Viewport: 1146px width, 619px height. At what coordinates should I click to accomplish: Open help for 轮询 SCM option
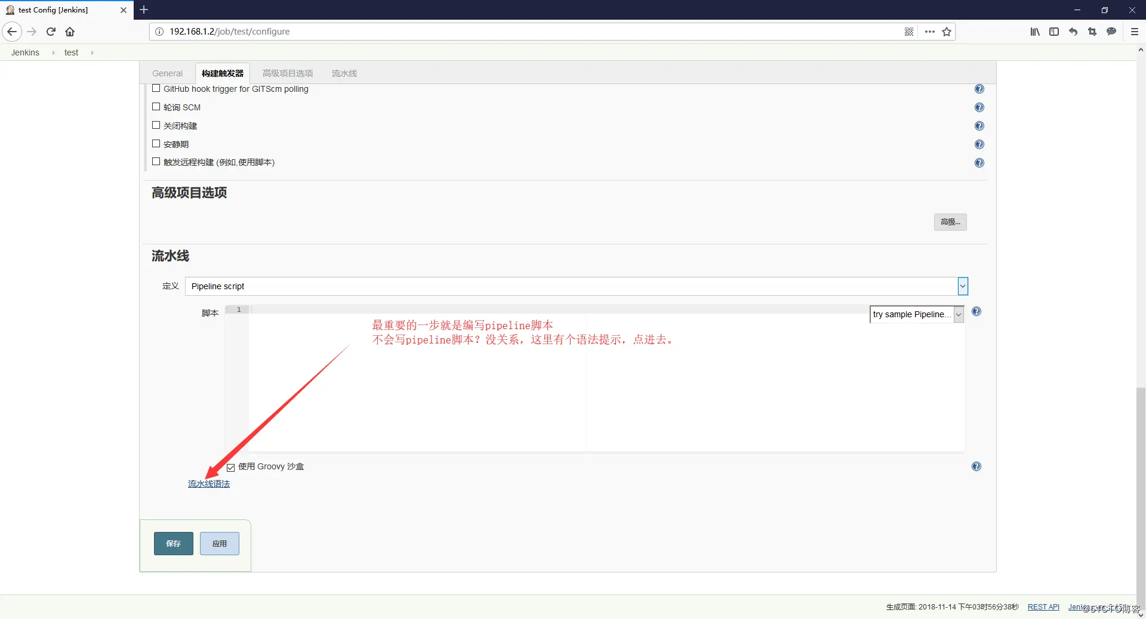coord(979,107)
